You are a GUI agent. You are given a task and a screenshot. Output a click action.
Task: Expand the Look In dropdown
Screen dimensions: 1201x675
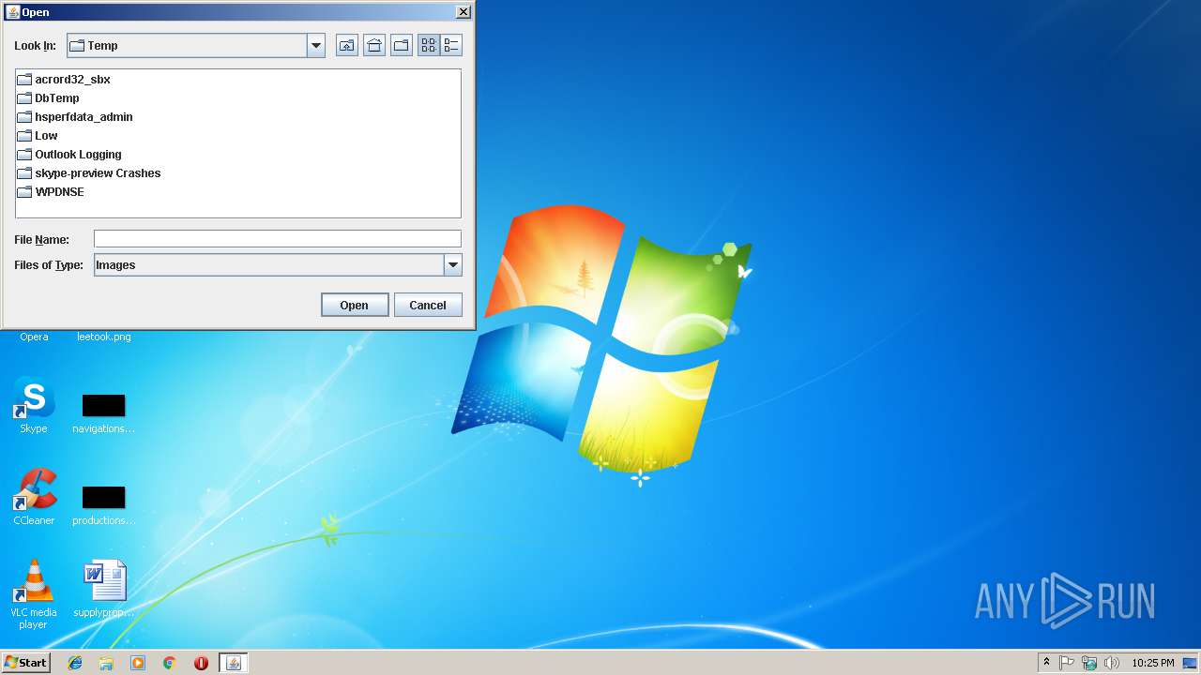tap(316, 45)
